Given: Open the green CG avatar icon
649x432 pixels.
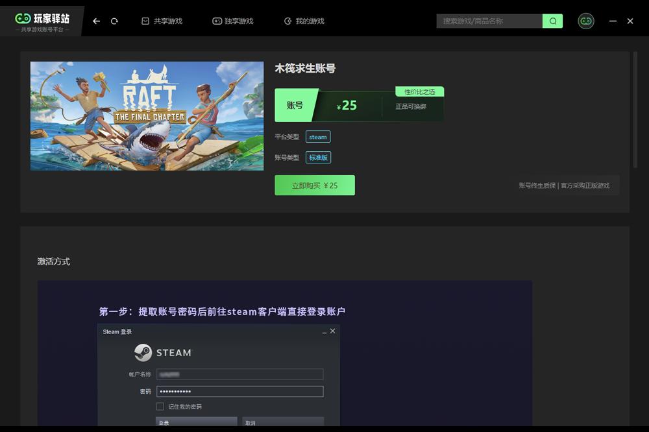Looking at the screenshot, I should click(586, 21).
